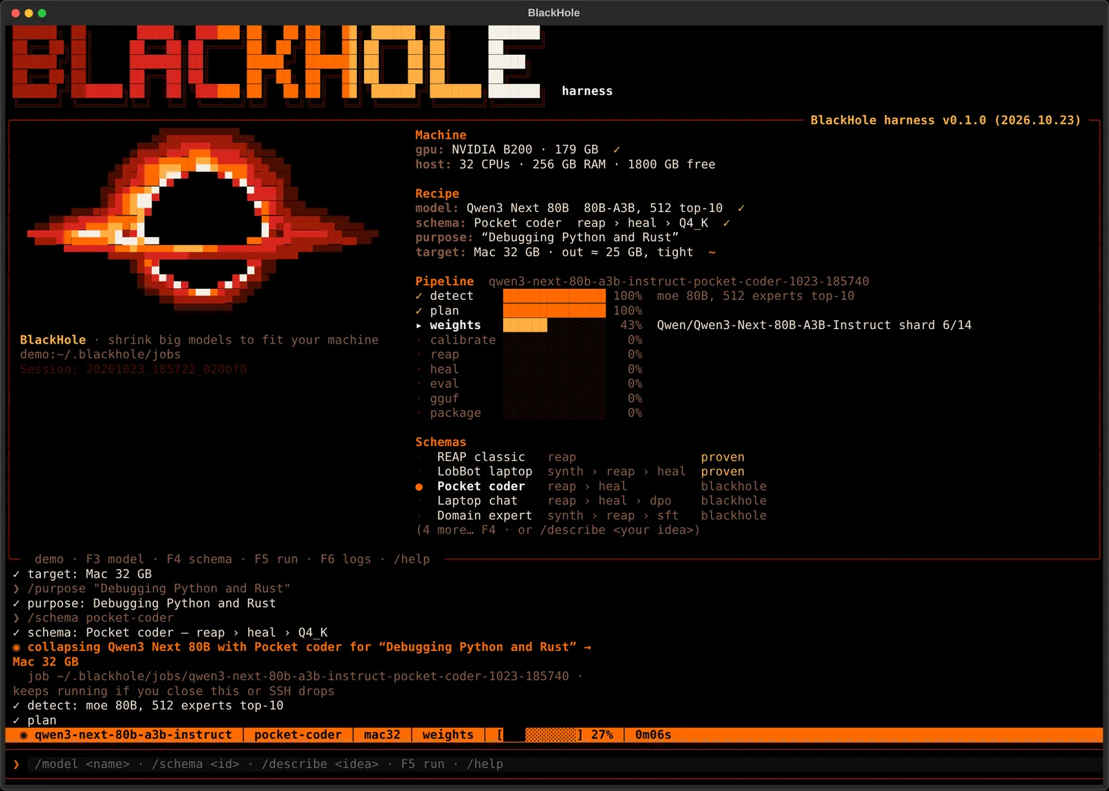This screenshot has height=791, width=1109.
Task: Click the check mark beside detect stage
Action: (x=419, y=296)
